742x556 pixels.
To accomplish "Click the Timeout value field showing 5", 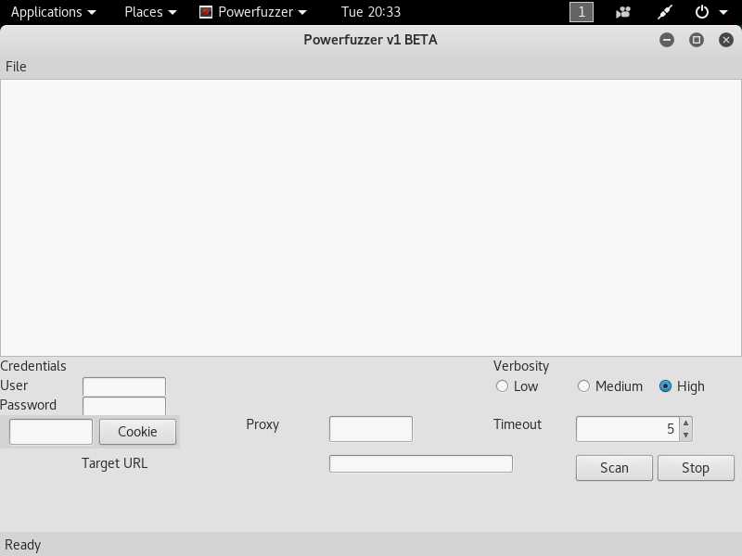I will click(x=628, y=429).
